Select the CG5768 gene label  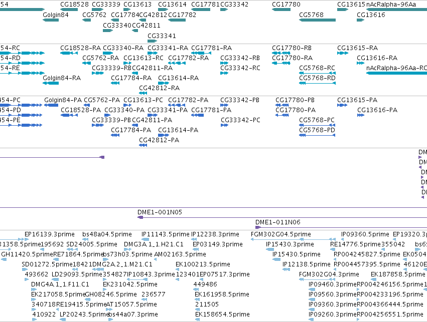point(311,15)
